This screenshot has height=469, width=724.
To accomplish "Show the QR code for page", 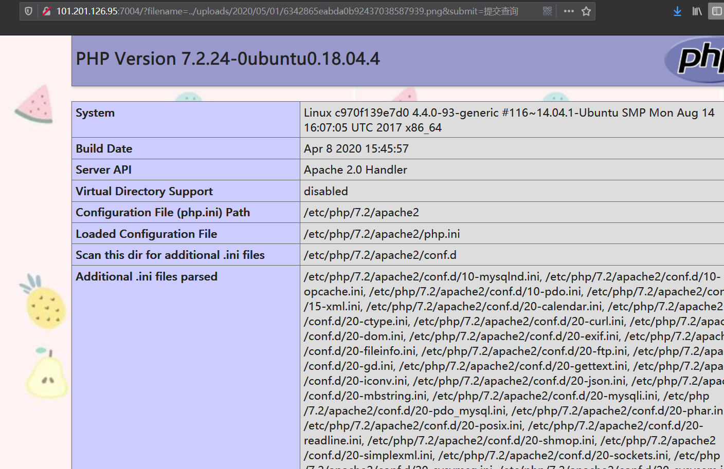I will pyautogui.click(x=547, y=11).
